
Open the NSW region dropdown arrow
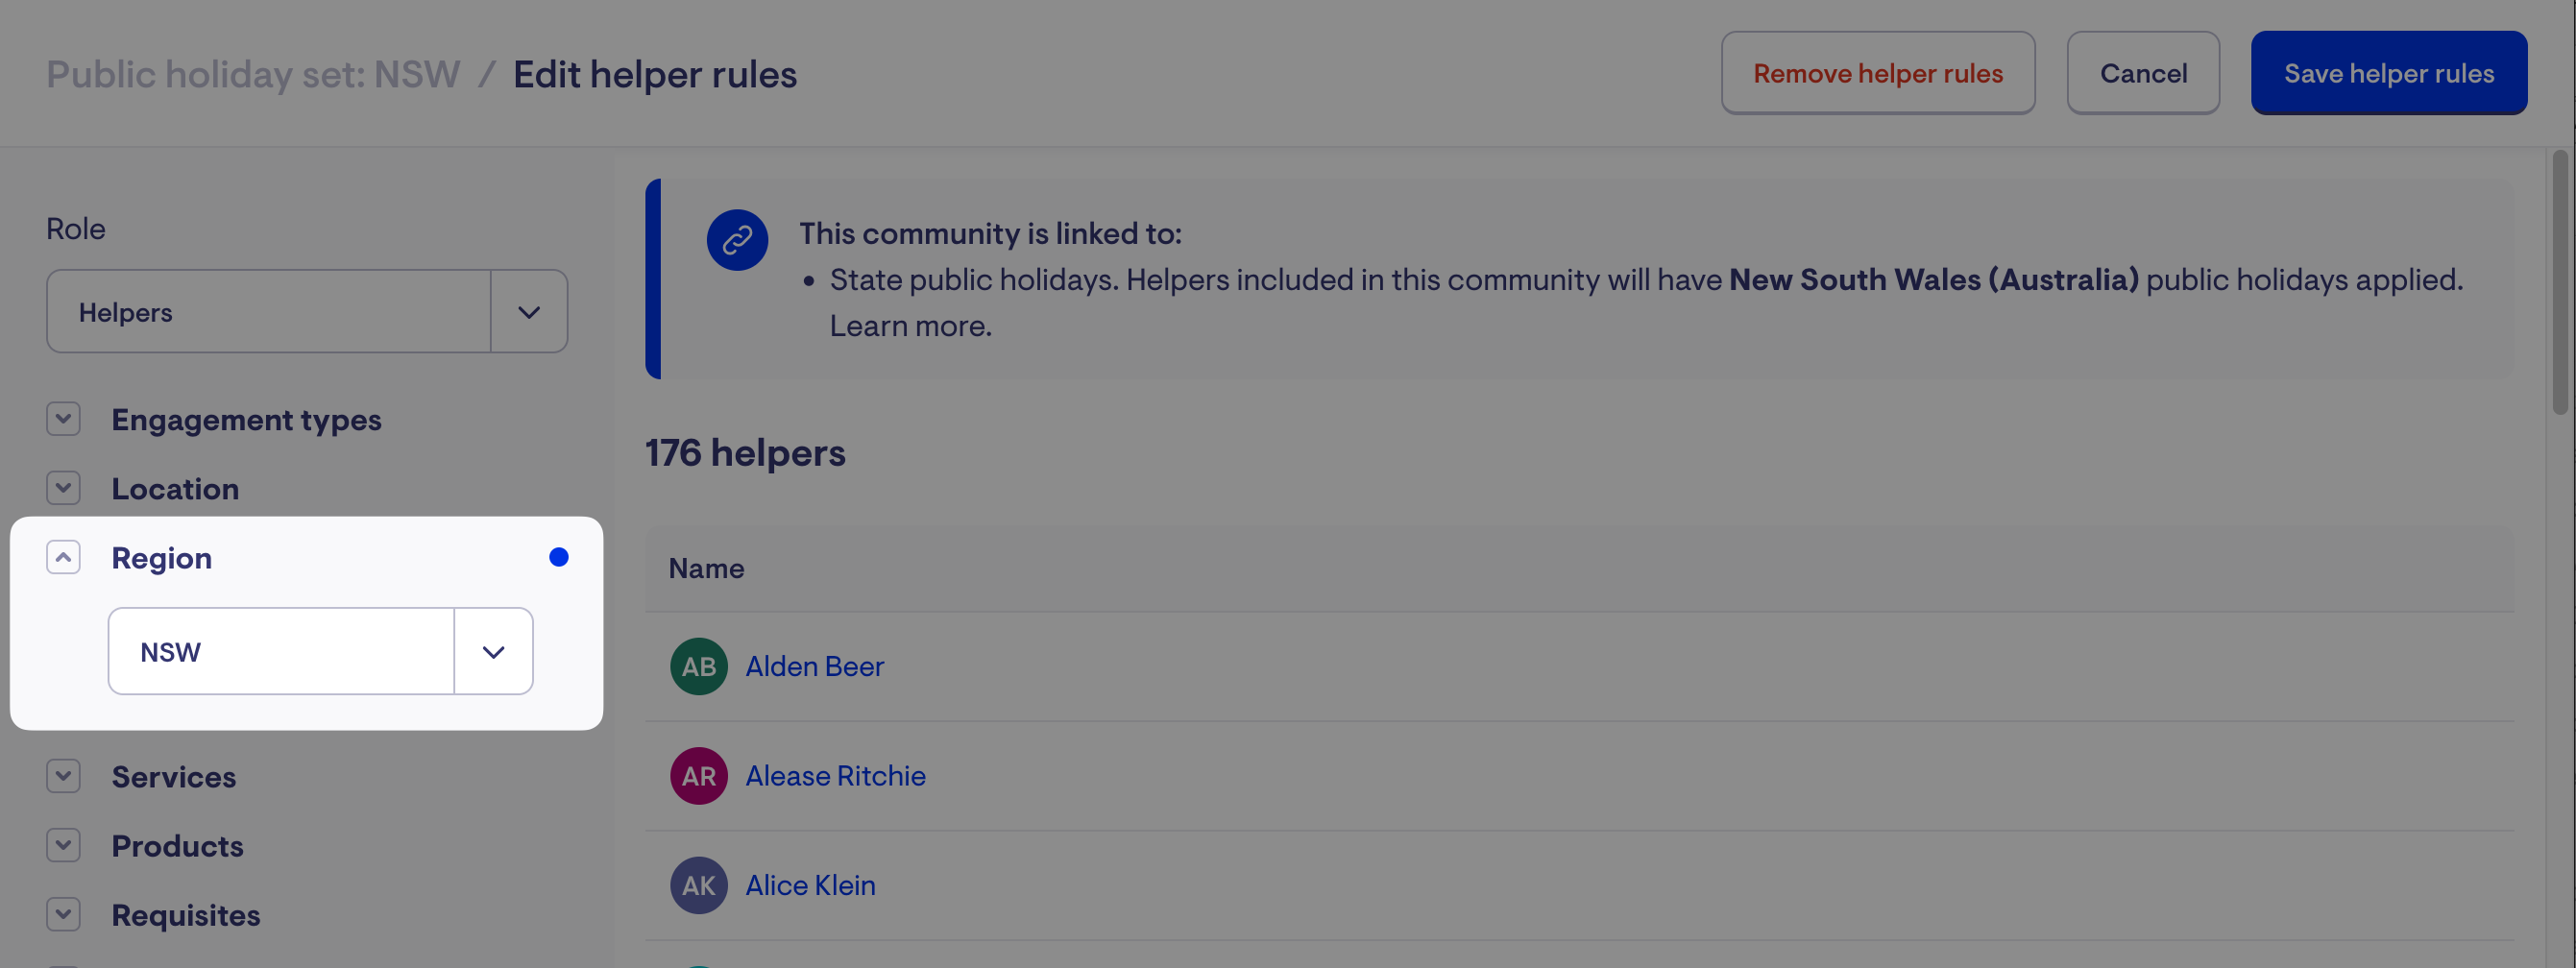[493, 652]
